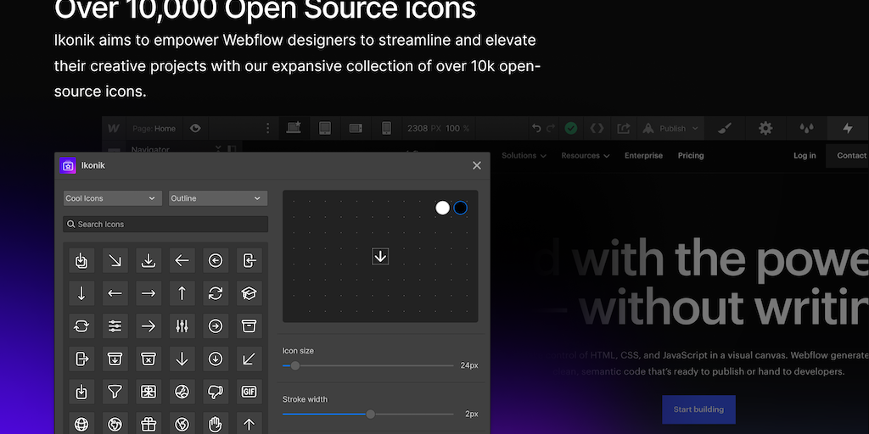Click the Search Icons field

166,225
